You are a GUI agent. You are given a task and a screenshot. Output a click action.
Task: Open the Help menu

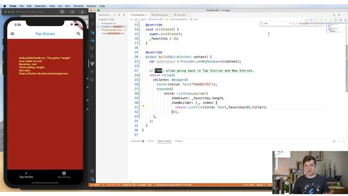(102, 6)
